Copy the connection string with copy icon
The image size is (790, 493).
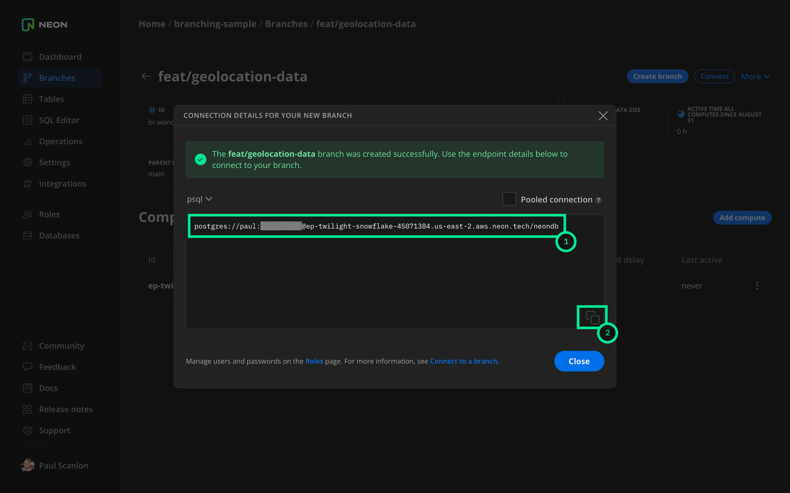[x=592, y=317]
